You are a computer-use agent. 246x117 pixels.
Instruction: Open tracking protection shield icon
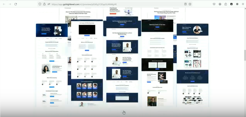pyautogui.click(x=40, y=4)
